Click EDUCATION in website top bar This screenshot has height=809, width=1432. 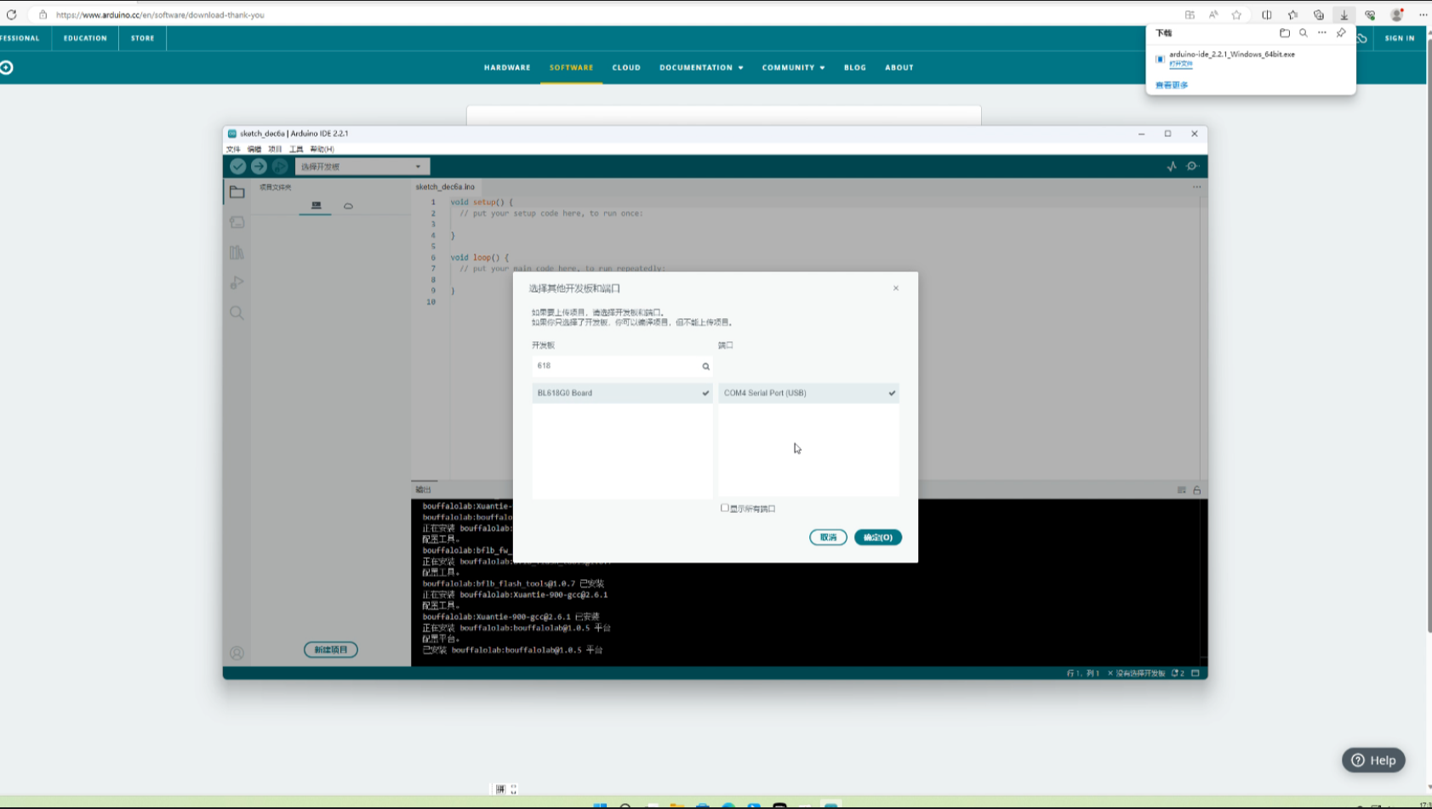[x=85, y=38]
